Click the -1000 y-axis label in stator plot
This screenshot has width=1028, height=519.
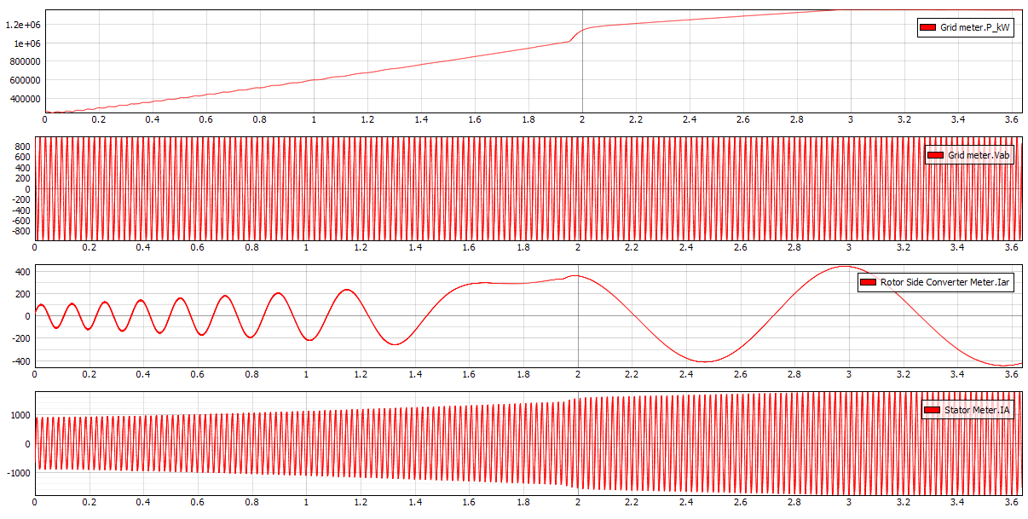17,473
